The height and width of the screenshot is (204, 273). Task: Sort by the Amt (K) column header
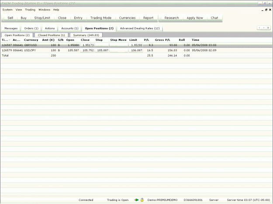click(48, 40)
